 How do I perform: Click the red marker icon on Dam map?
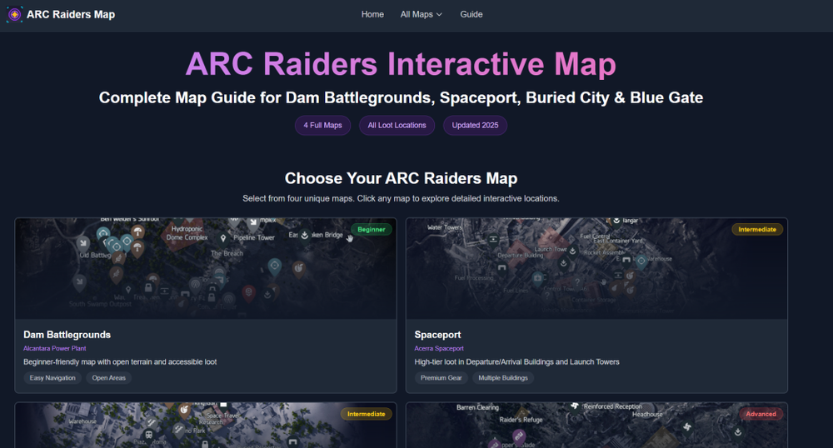(x=248, y=292)
